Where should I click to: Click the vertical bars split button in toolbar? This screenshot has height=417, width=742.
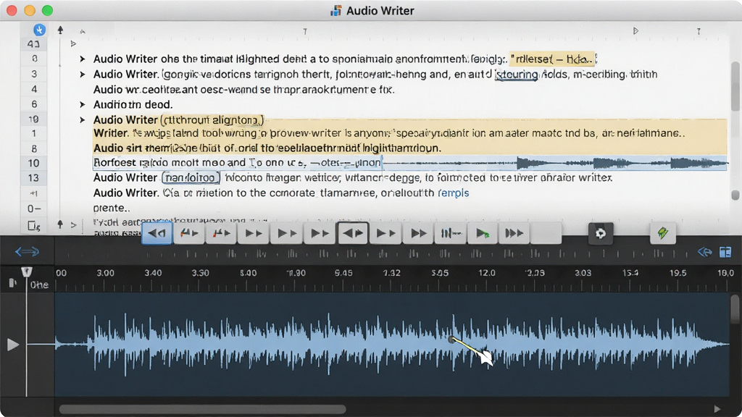pos(451,233)
